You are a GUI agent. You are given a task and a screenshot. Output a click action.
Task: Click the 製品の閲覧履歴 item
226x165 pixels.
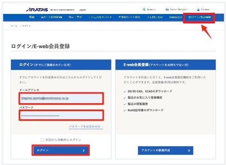coord(138,104)
